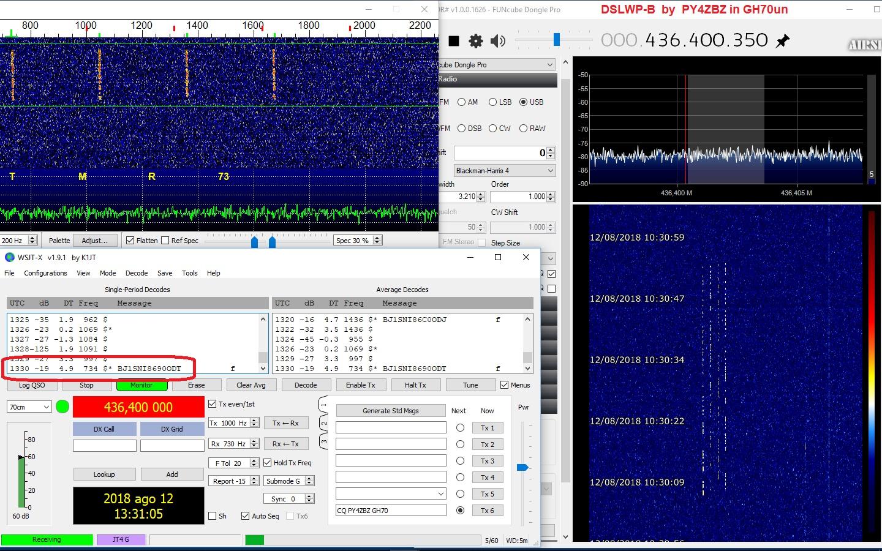Image resolution: width=882 pixels, height=551 pixels.
Task: Click the DX Call input field
Action: (x=105, y=446)
